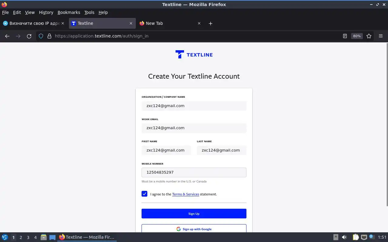The width and height of the screenshot is (388, 242).
Task: Open the desktop start menu icon
Action: [x=5, y=237]
